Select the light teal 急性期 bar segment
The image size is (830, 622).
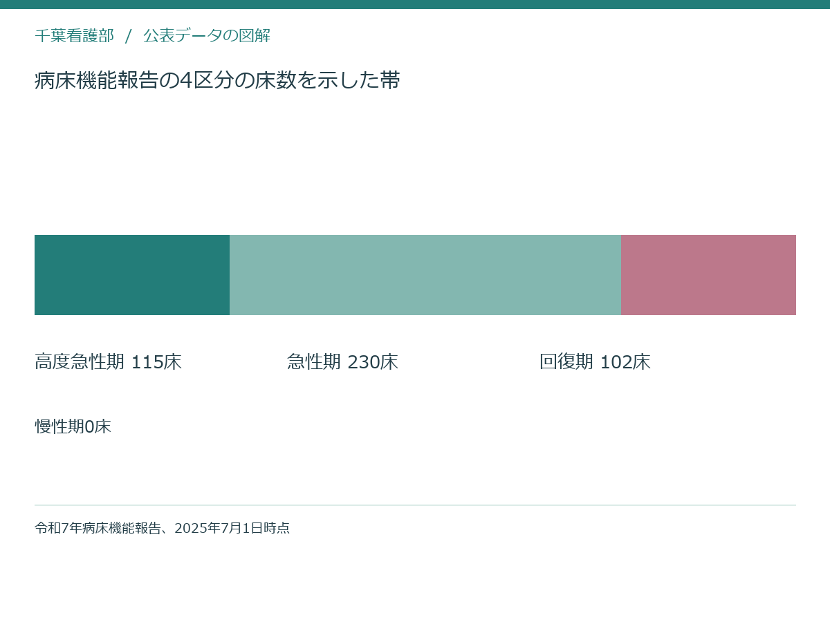[425, 275]
